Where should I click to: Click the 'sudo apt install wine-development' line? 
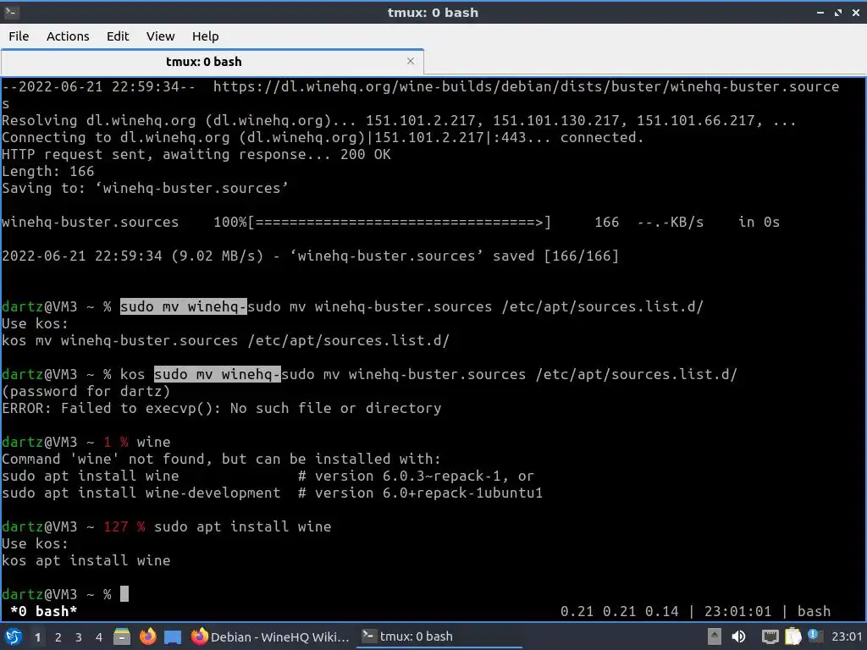(272, 493)
